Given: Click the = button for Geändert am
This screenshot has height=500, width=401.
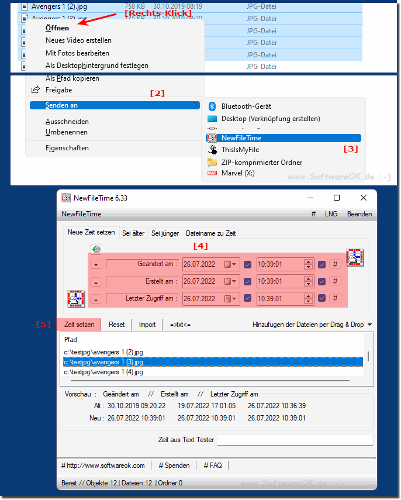Looking at the screenshot, I should coord(96,265).
